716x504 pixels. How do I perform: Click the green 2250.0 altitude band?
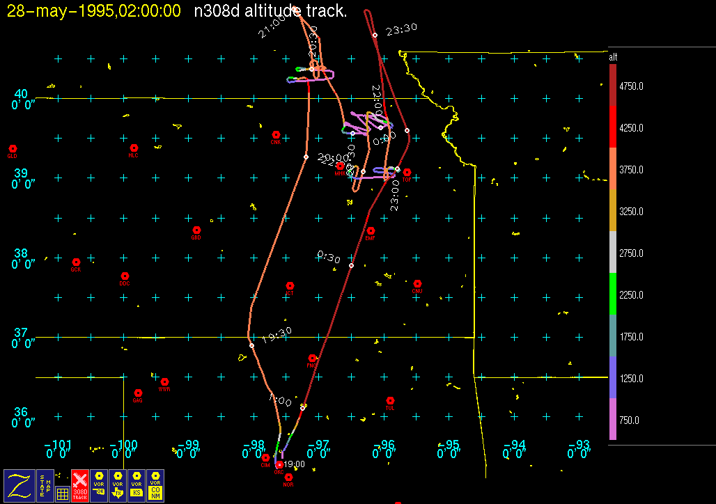[613, 294]
